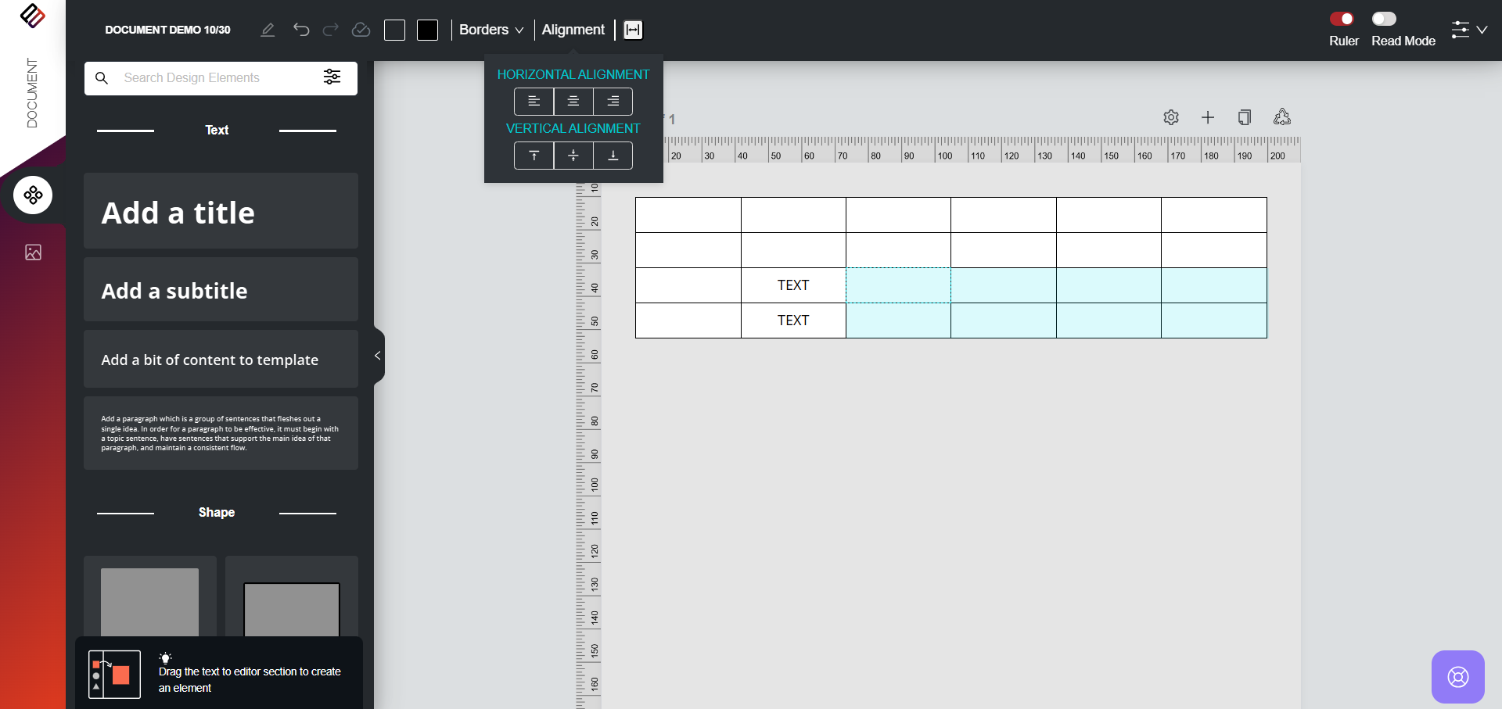Click the cloud save status icon
The height and width of the screenshot is (709, 1502).
[x=361, y=30]
